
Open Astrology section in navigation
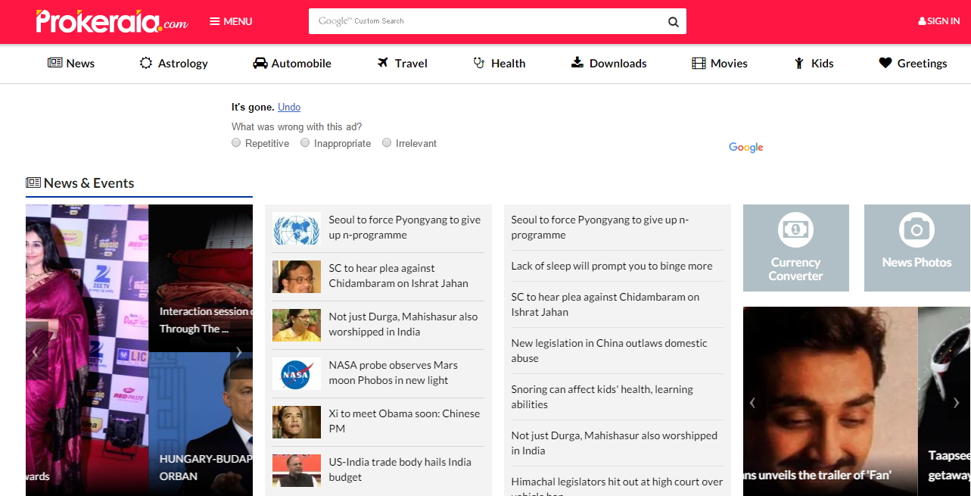174,64
